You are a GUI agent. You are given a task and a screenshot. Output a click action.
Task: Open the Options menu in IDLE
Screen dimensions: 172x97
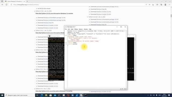click(x=81, y=29)
